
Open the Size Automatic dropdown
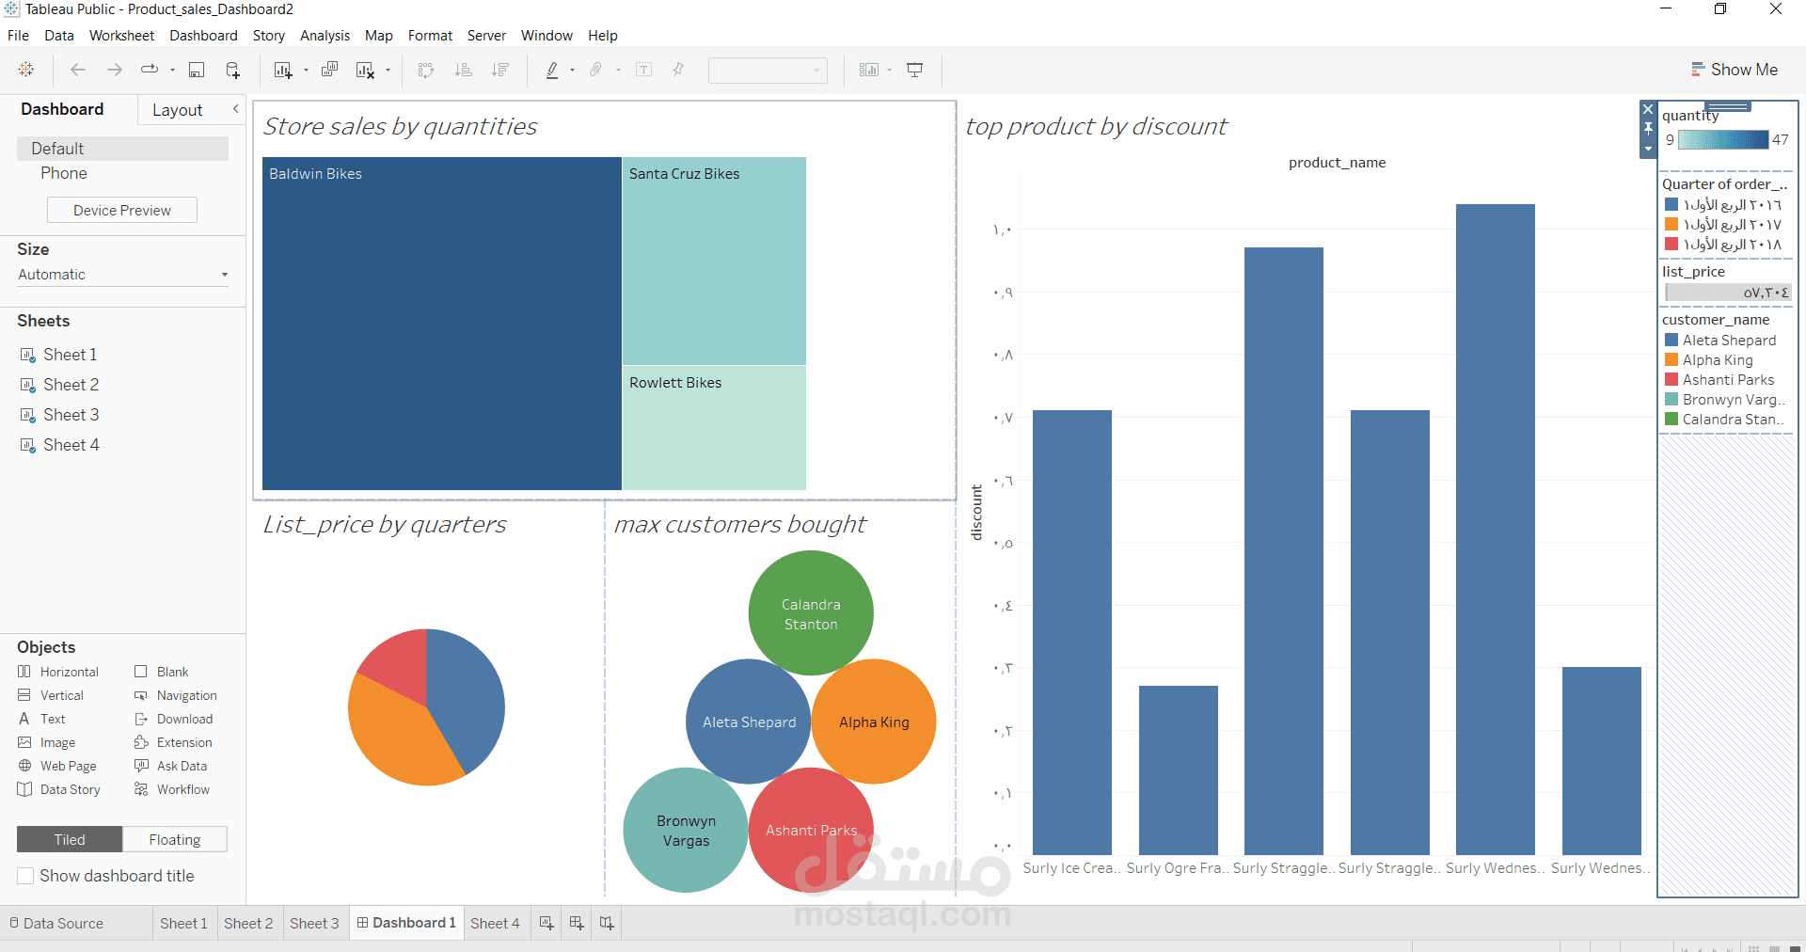tap(122, 275)
